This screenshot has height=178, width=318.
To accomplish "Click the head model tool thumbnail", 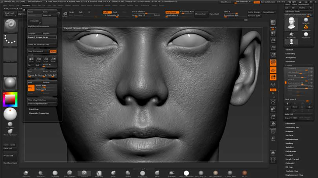I will (x=291, y=24).
